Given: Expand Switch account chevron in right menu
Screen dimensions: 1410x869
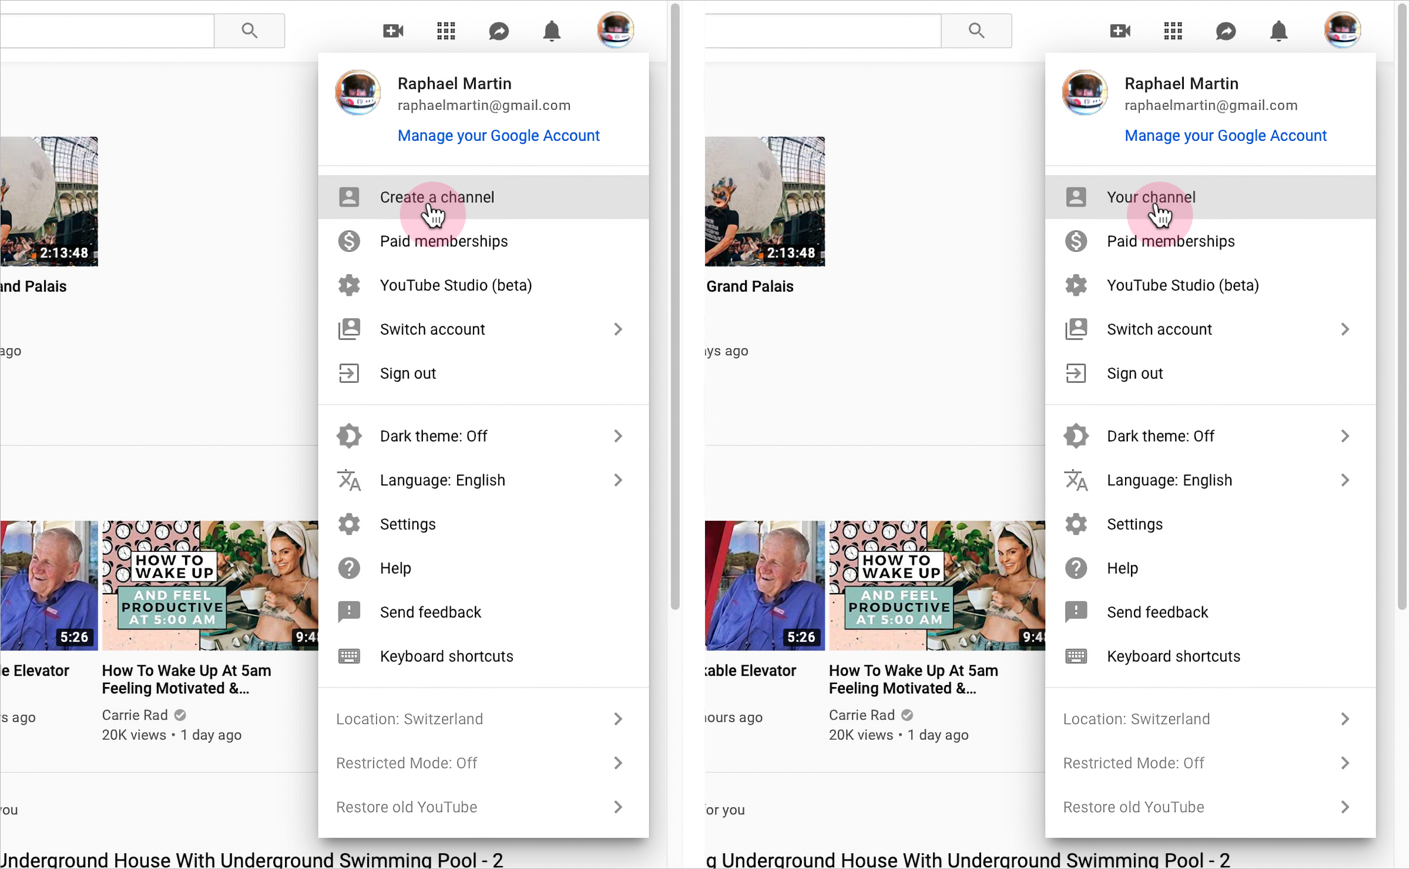Looking at the screenshot, I should coord(1345,329).
